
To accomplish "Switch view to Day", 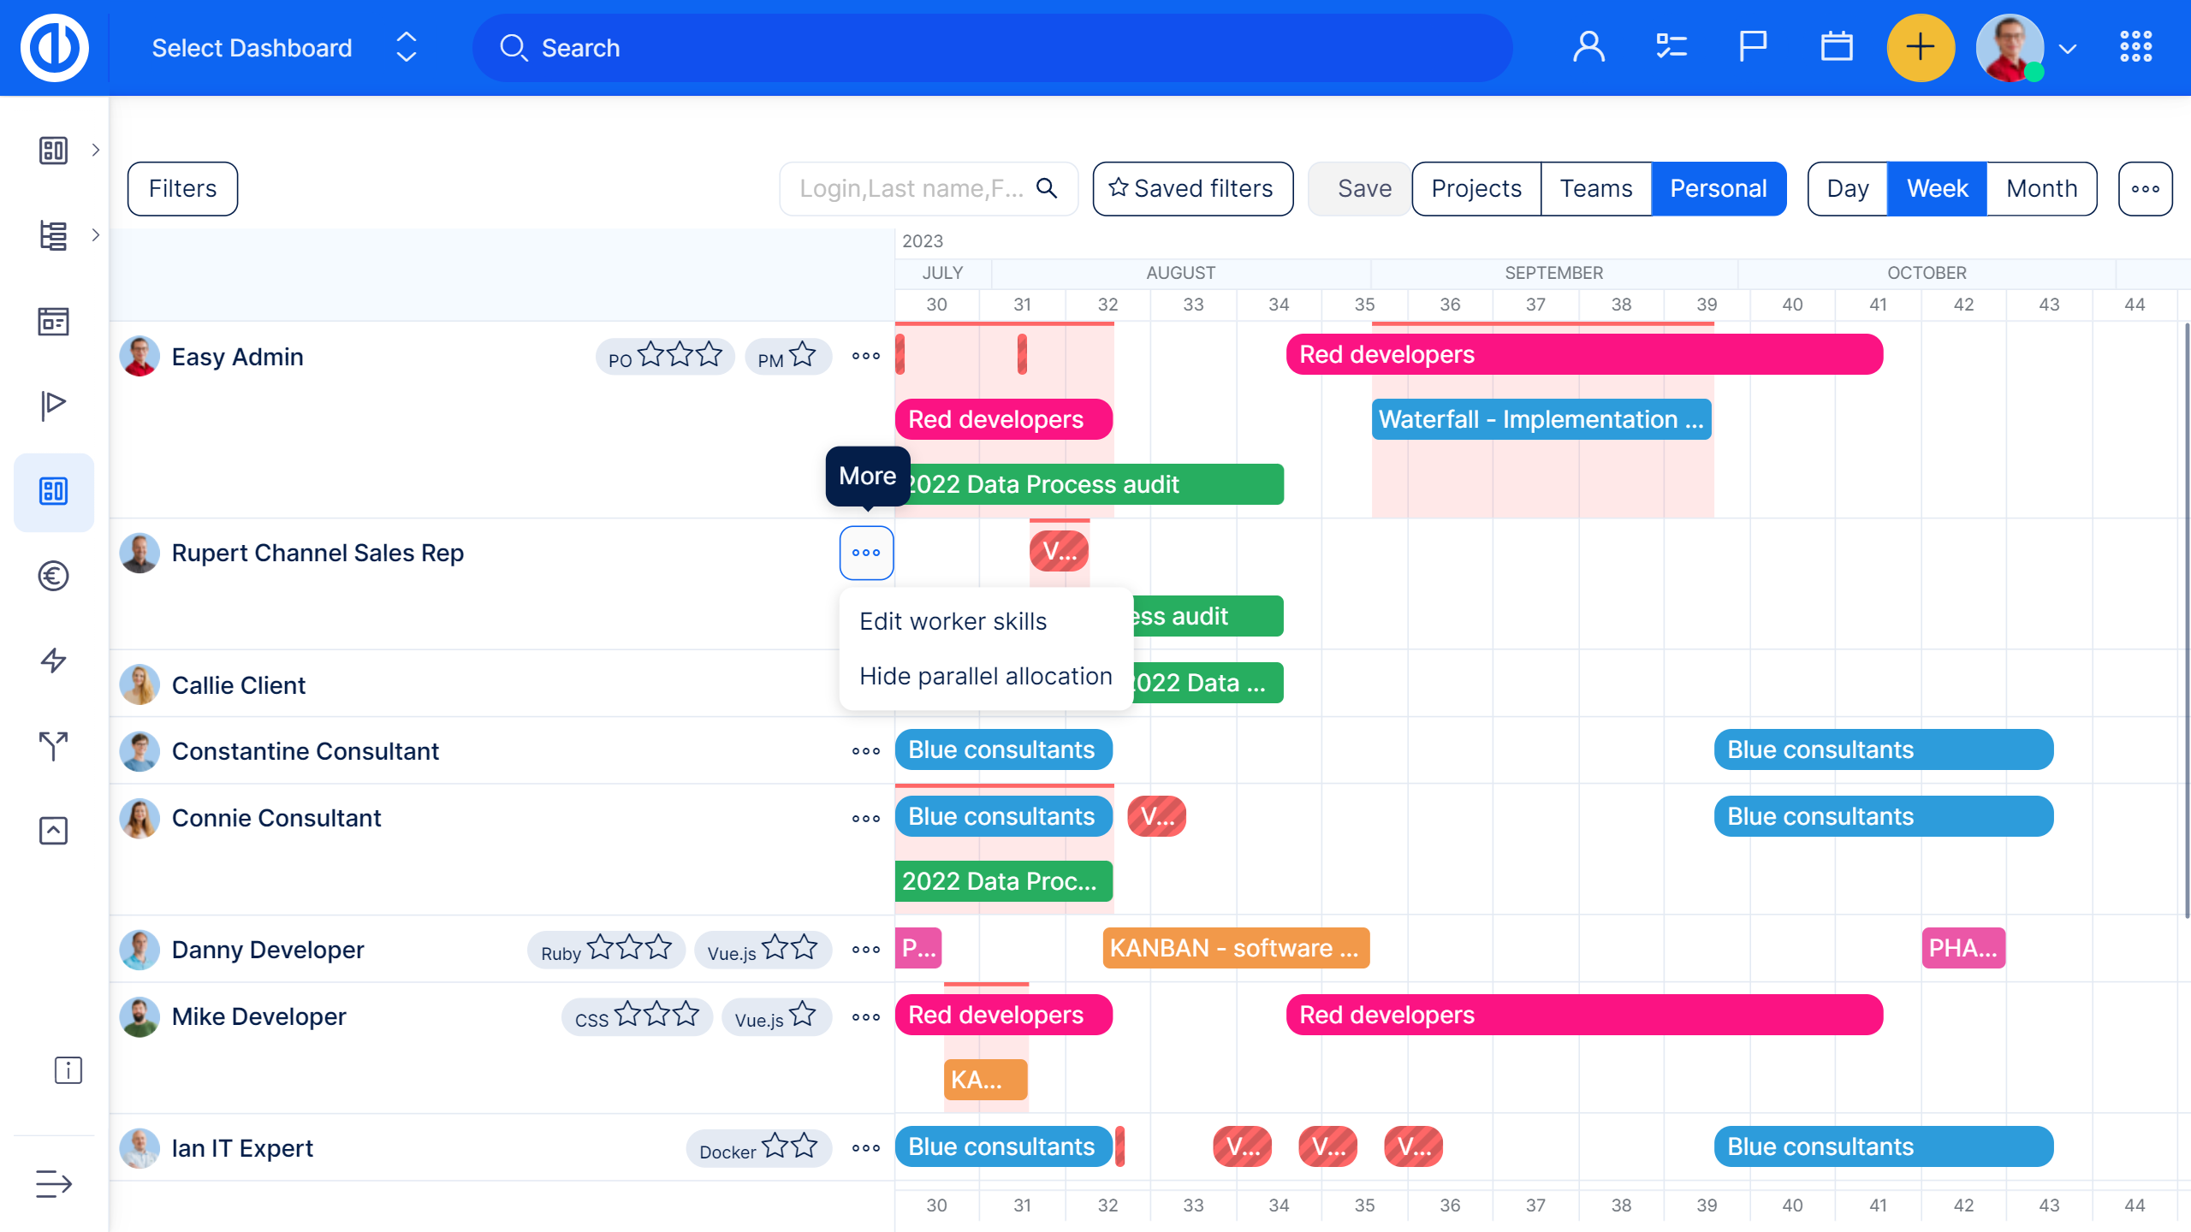I will [1847, 188].
